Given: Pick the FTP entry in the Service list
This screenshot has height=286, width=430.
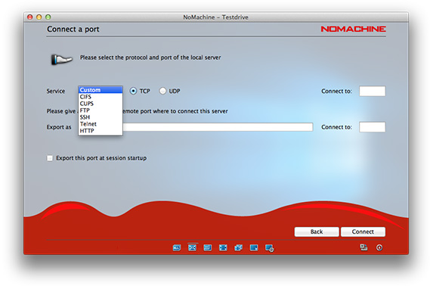Looking at the screenshot, I should 101,110.
